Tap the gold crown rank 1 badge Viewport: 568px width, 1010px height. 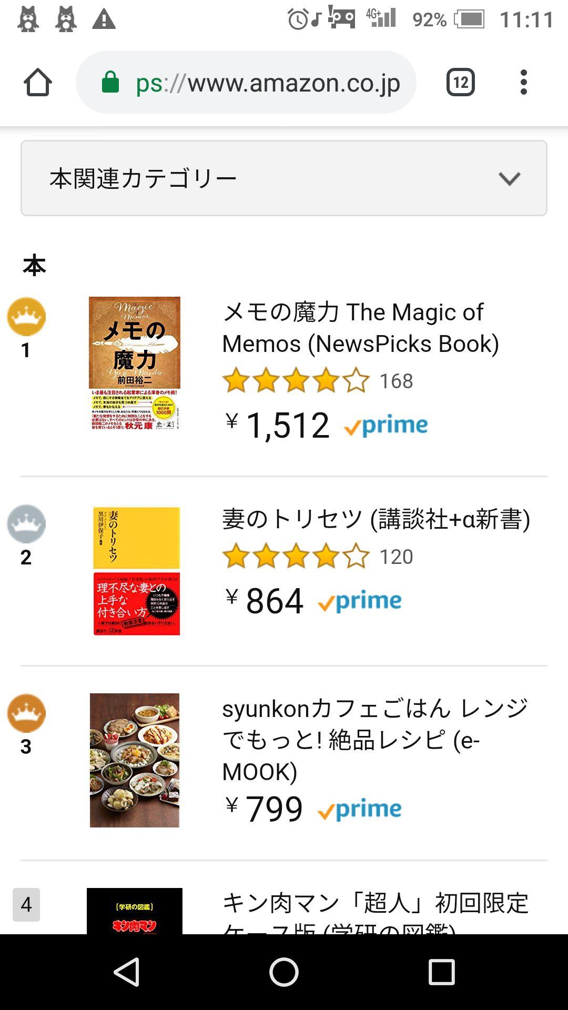point(26,317)
